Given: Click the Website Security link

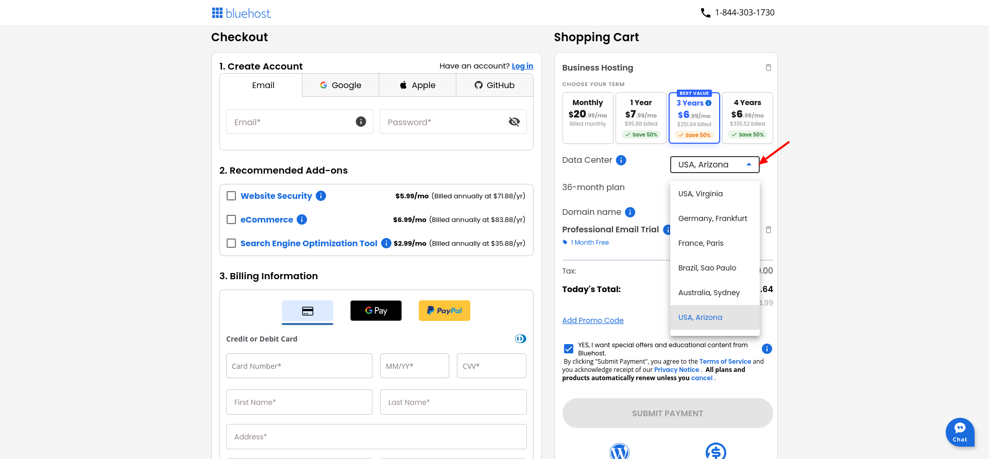Looking at the screenshot, I should coord(276,196).
